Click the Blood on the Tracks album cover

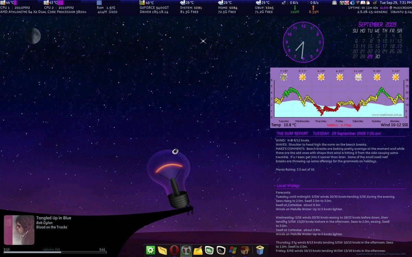(19, 230)
